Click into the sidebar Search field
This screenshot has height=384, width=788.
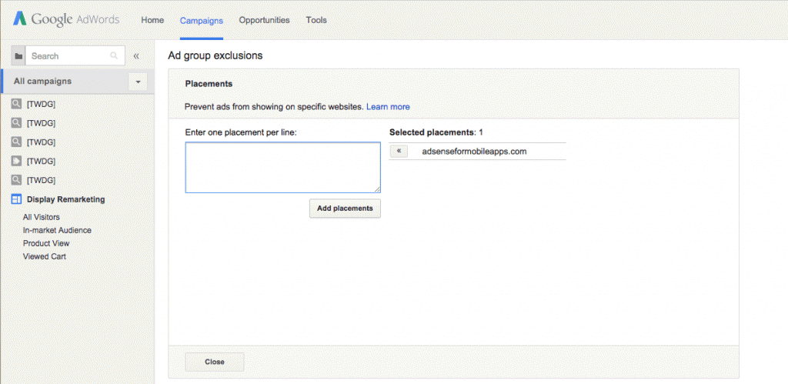pos(69,55)
